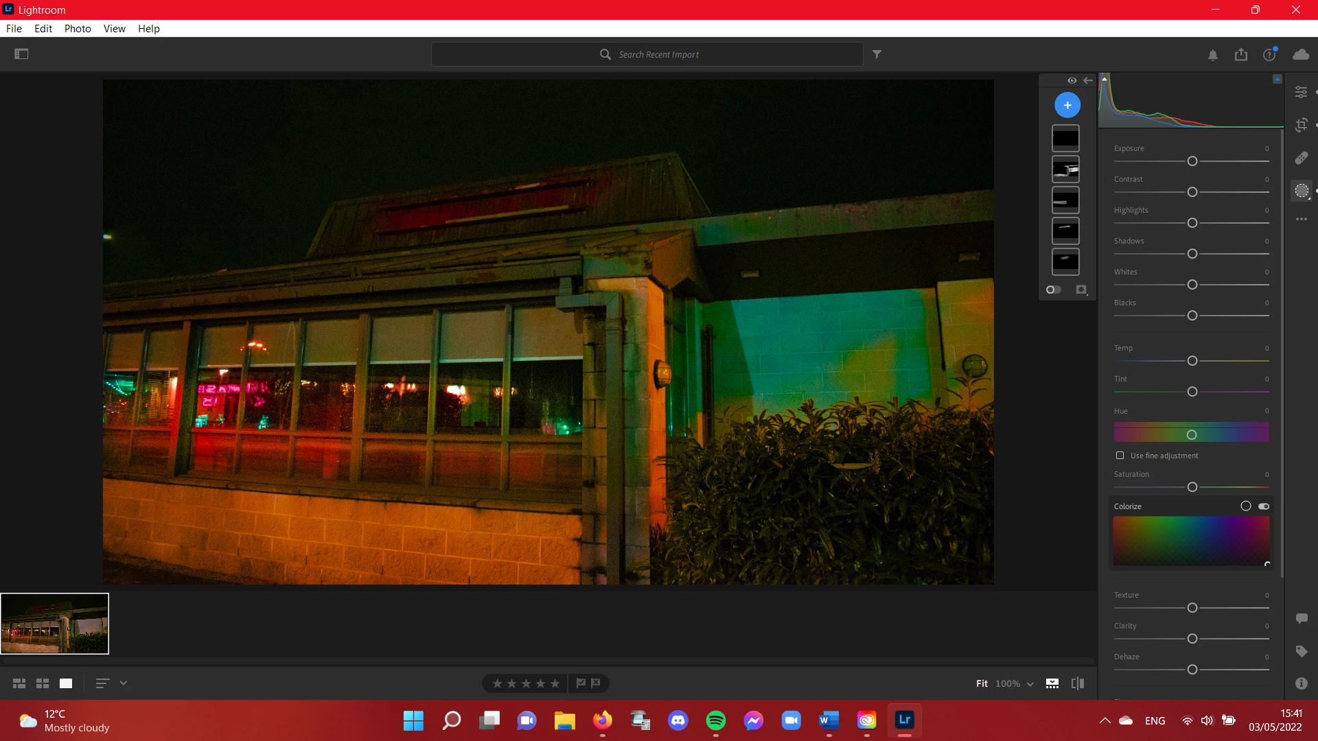Expand the sort order dropdown chevron

tap(124, 683)
